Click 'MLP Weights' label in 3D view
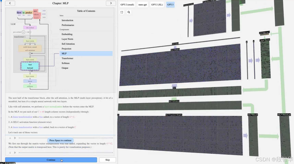The height and width of the screenshot is (164, 294). tap(175, 50)
